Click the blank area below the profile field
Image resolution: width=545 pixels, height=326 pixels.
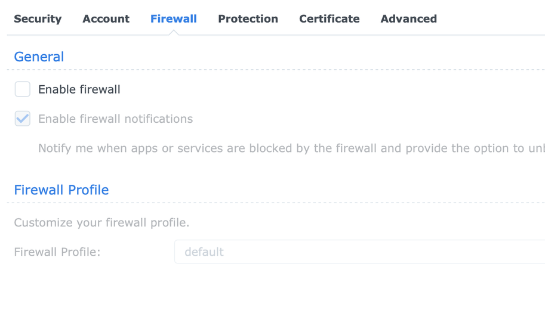click(x=272, y=295)
